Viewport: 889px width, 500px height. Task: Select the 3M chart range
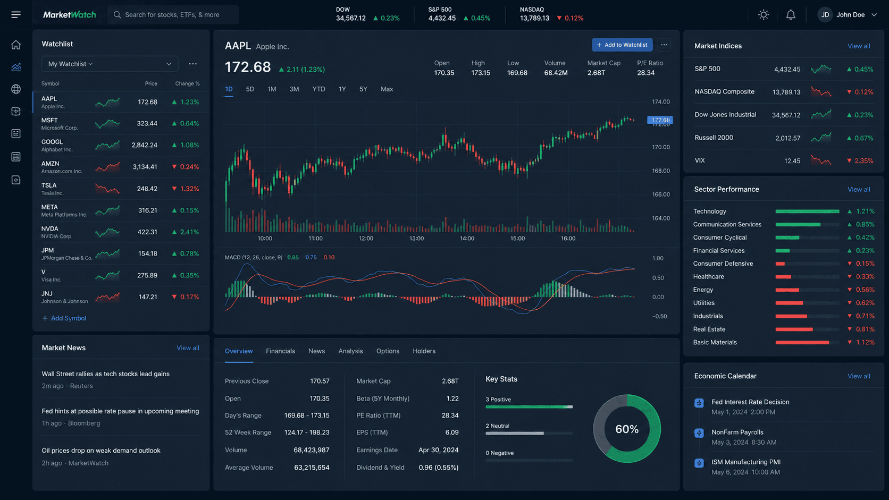pyautogui.click(x=294, y=89)
